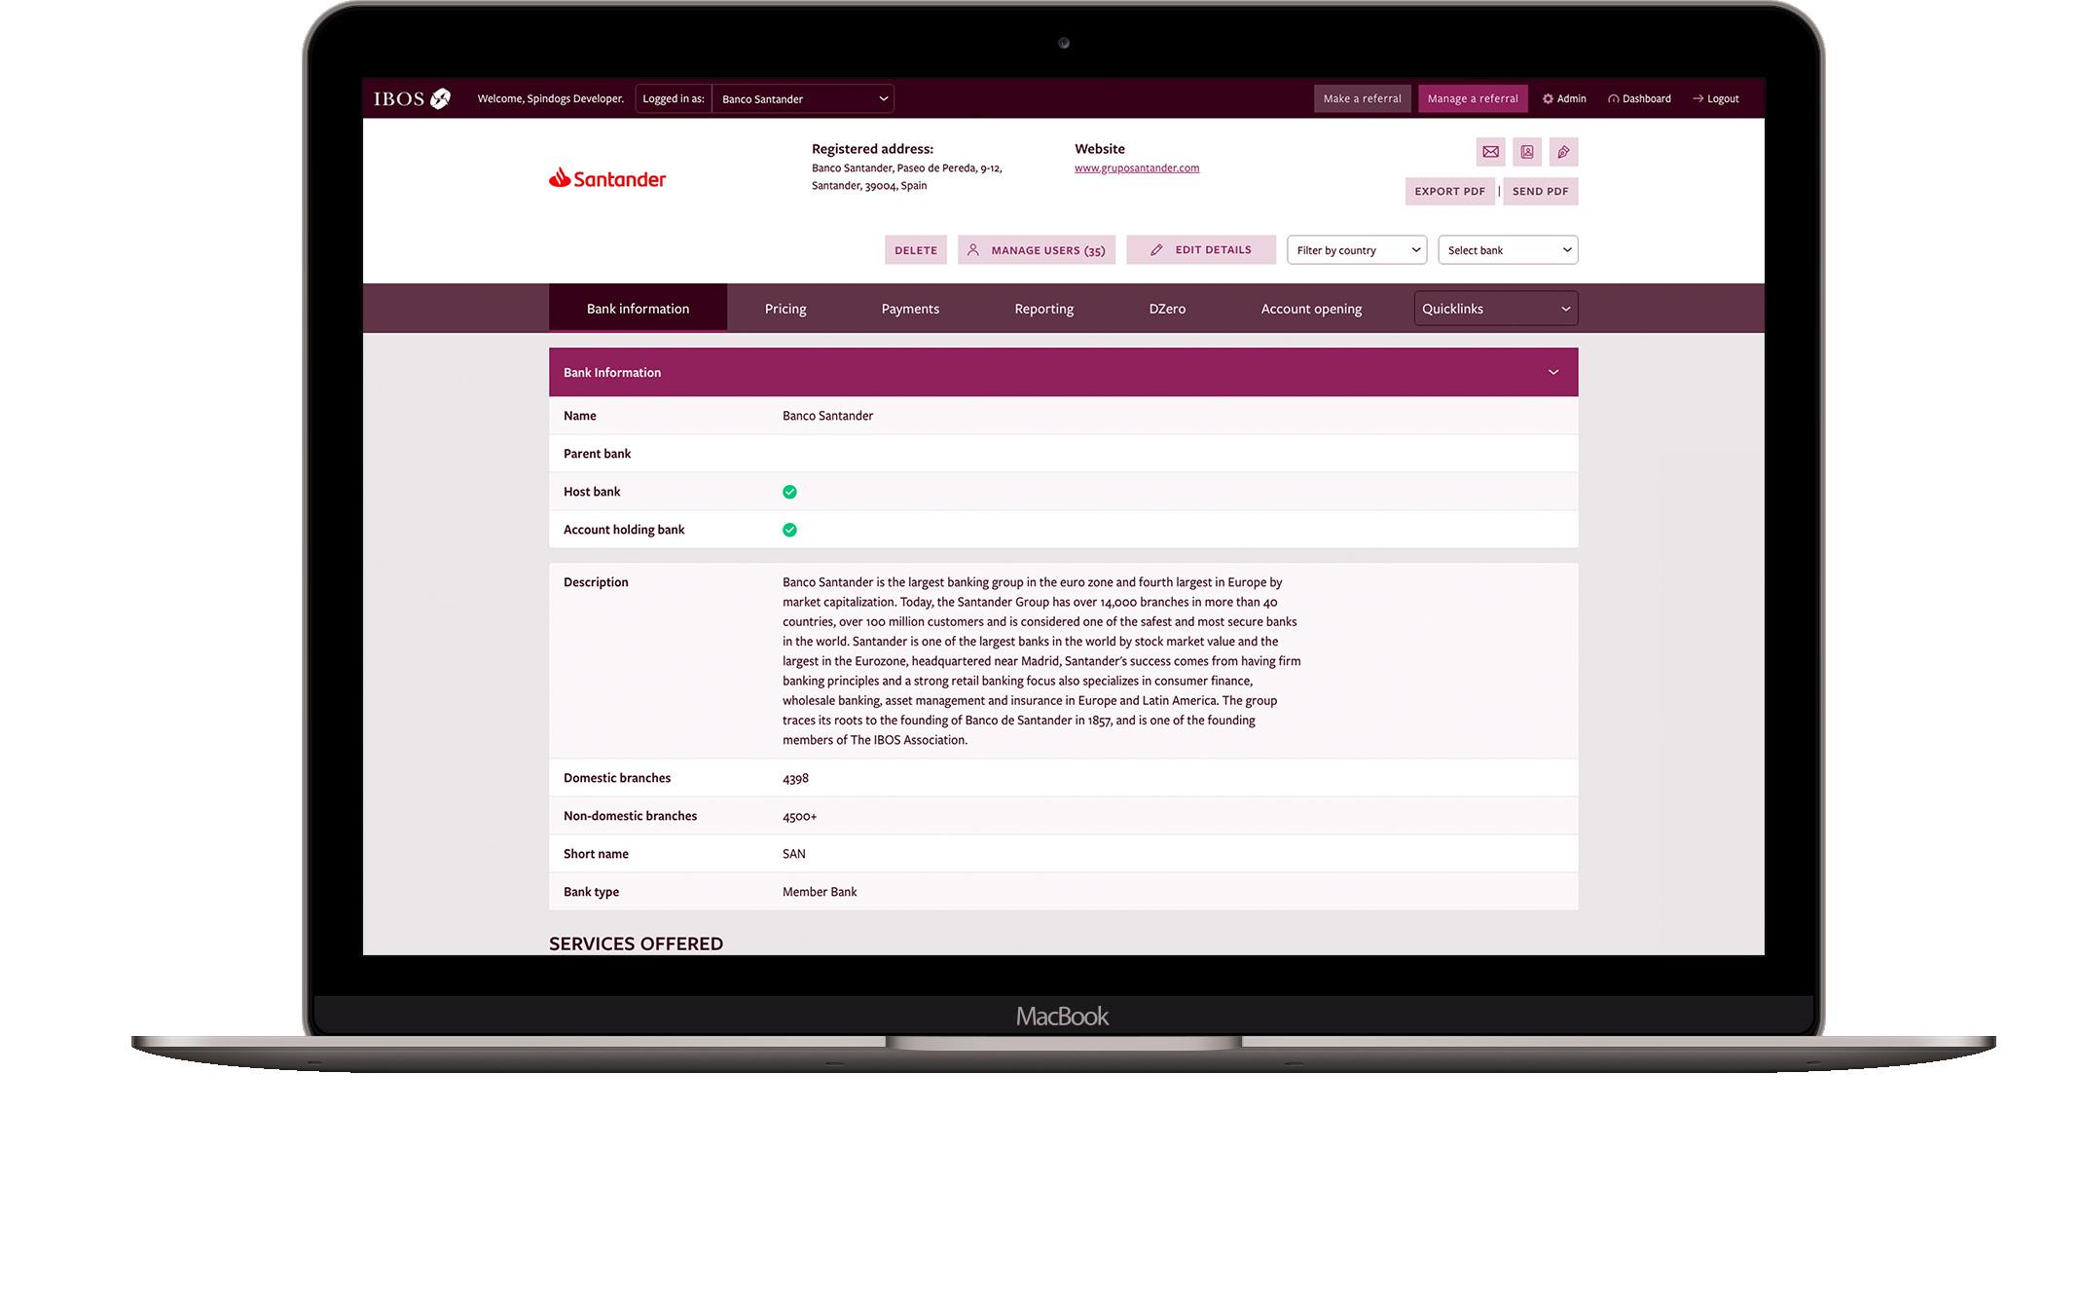Click the envelope email icon
This screenshot has height=1296, width=2081.
[x=1490, y=152]
